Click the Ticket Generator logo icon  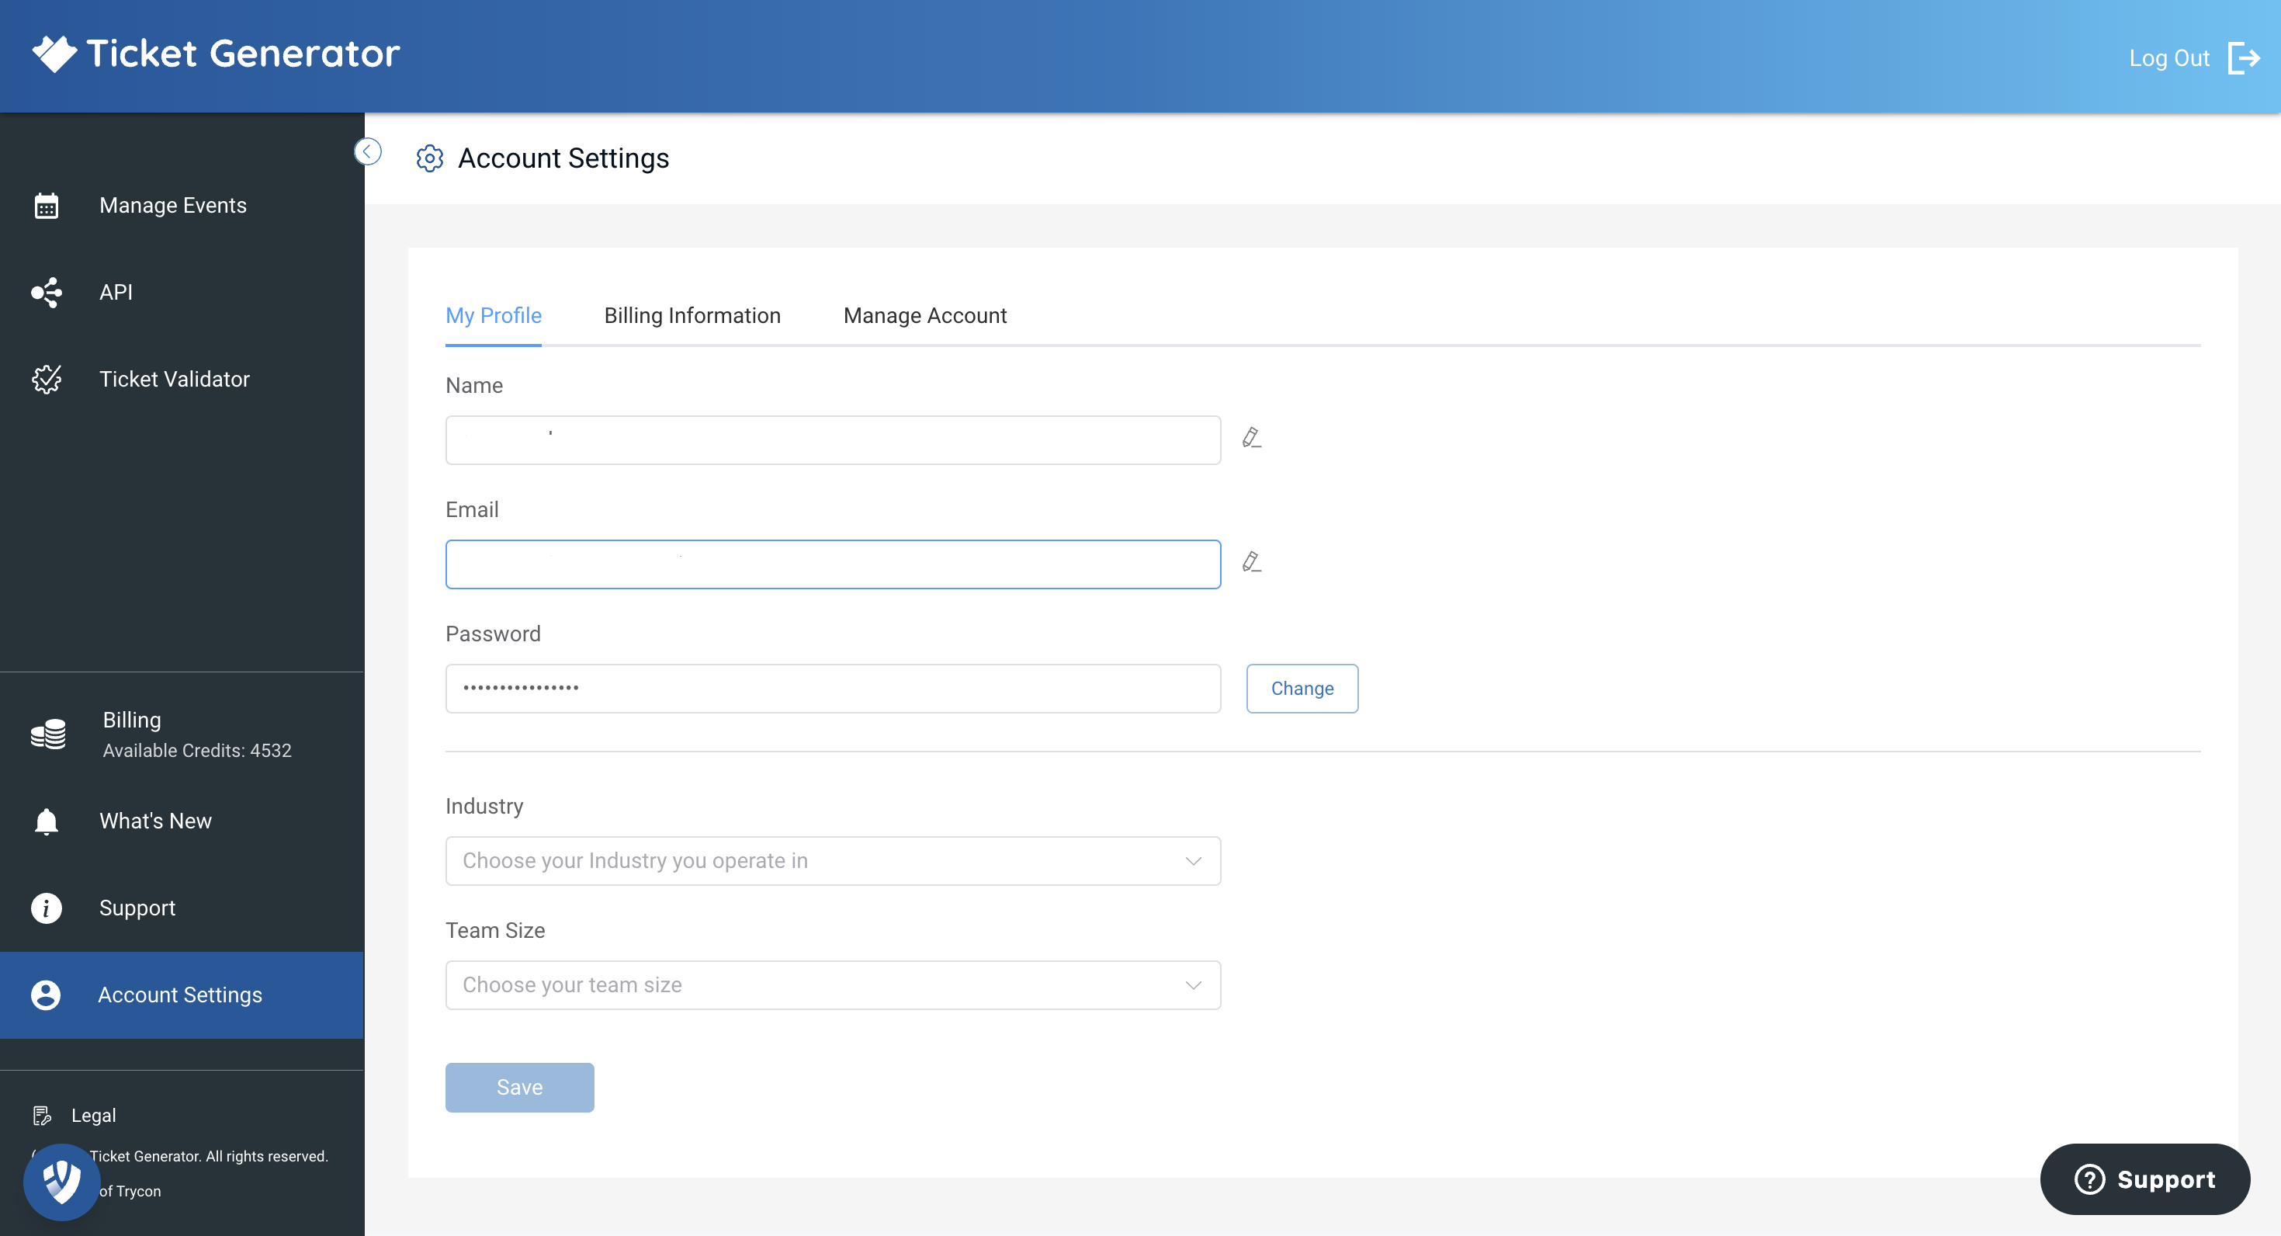click(54, 54)
